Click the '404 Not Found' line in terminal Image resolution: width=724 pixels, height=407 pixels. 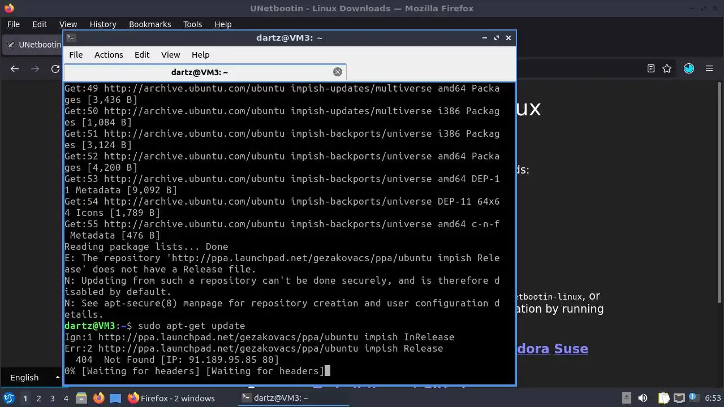[x=177, y=360]
